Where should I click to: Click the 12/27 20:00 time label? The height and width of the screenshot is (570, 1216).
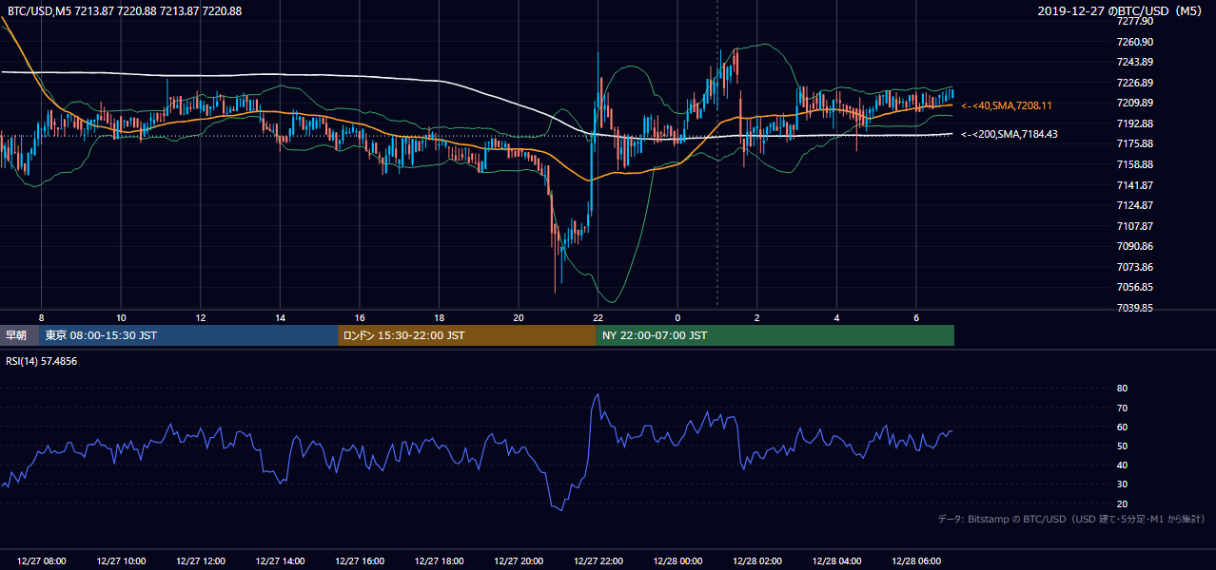point(519,561)
